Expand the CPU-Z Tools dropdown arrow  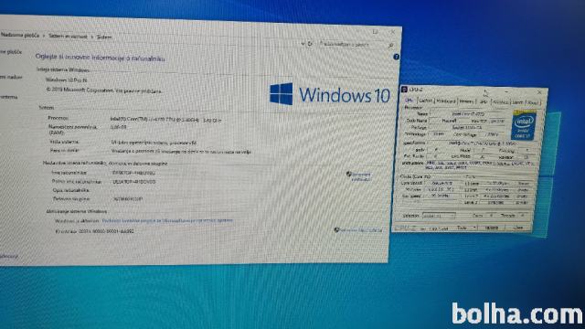(474, 228)
